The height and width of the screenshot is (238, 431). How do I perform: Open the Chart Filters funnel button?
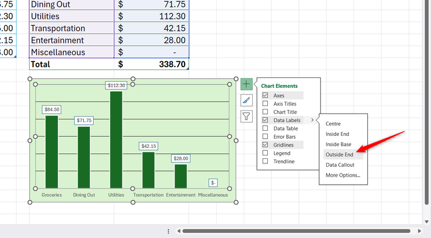[247, 116]
